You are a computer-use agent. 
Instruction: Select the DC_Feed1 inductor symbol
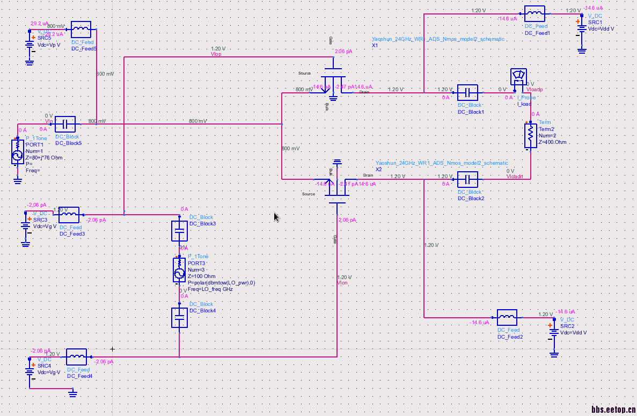[535, 14]
